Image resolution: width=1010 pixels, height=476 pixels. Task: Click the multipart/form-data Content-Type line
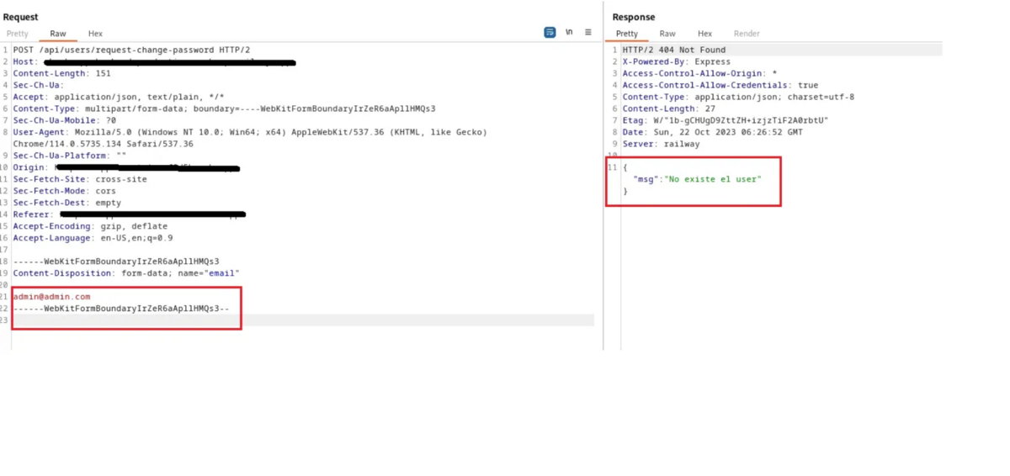(224, 108)
